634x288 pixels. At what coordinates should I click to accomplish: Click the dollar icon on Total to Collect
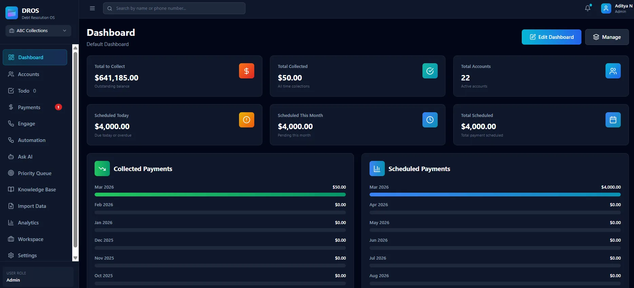click(x=246, y=71)
